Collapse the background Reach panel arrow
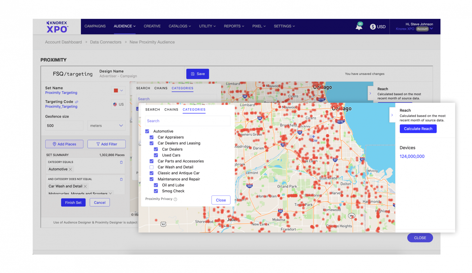Image resolution: width=472 pixels, height=273 pixels. [370, 93]
